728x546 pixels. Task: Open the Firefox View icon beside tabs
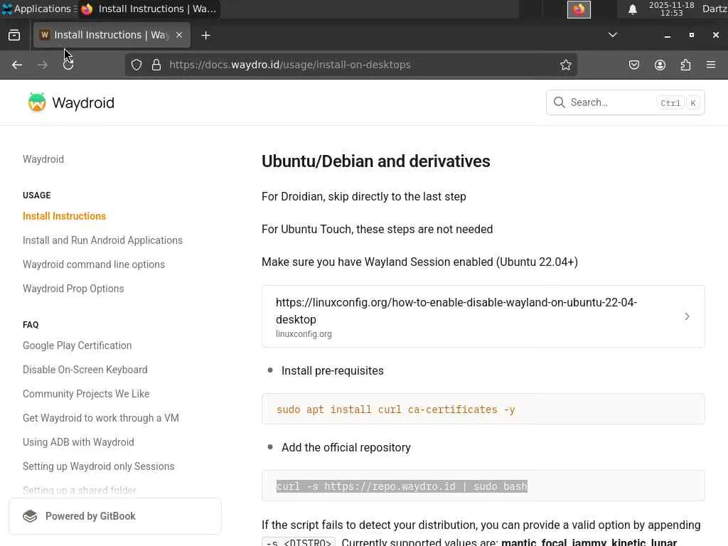(14, 35)
